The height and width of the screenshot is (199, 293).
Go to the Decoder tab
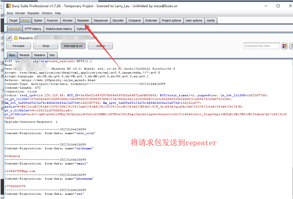pyautogui.click(x=118, y=20)
